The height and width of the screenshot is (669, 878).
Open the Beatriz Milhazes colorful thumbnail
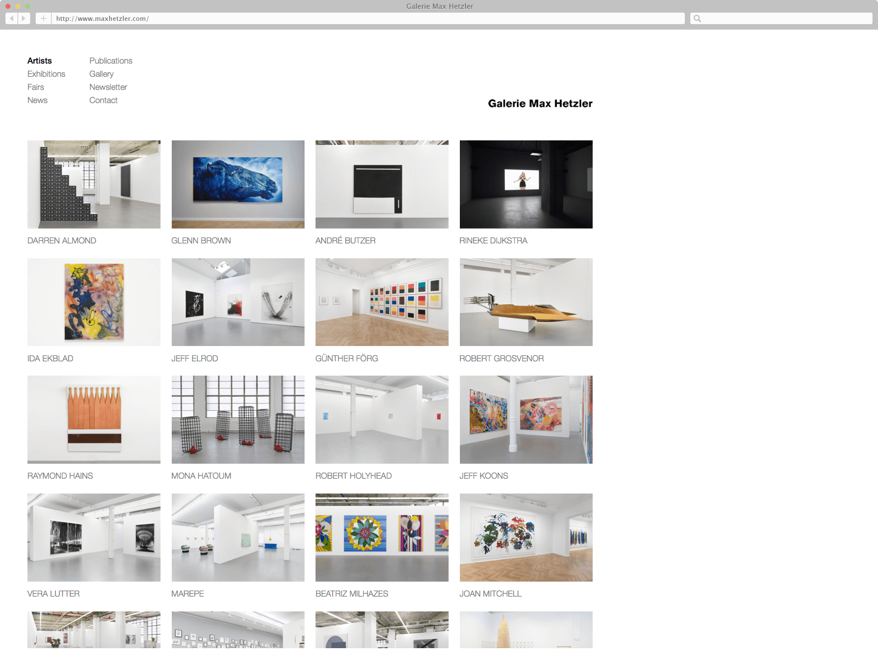tap(382, 537)
